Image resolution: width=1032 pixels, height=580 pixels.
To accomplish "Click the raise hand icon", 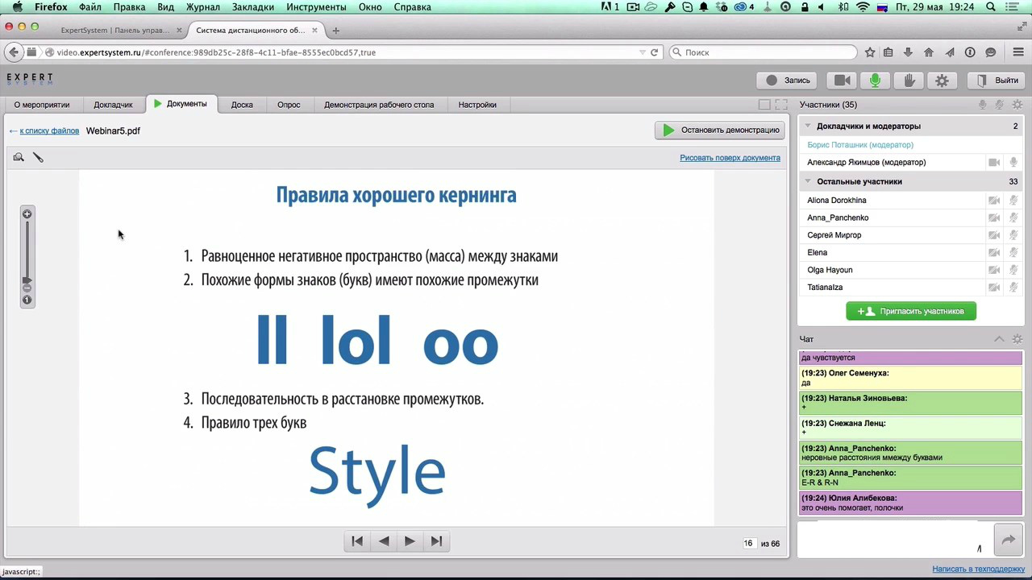I will coord(909,81).
